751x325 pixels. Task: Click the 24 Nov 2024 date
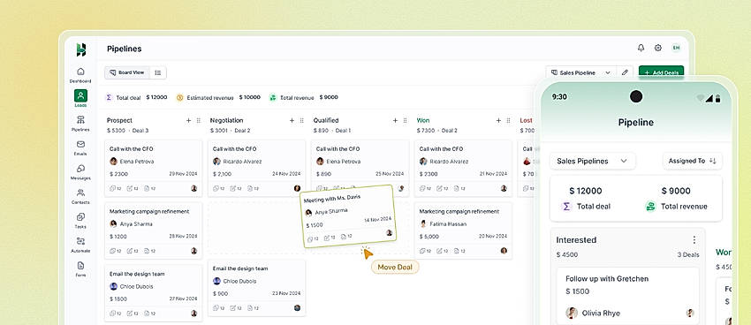(286, 174)
